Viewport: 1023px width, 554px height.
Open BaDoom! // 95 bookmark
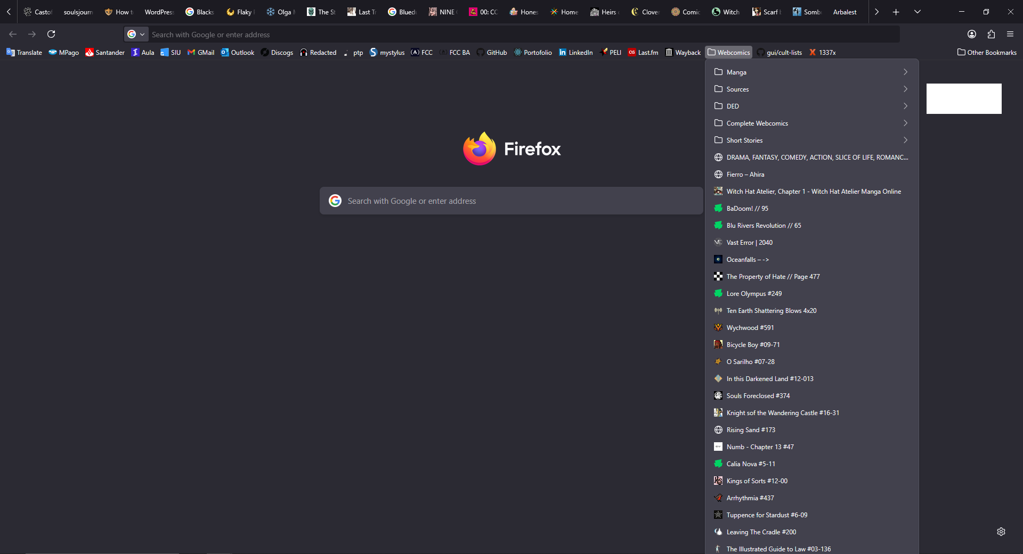coord(812,208)
